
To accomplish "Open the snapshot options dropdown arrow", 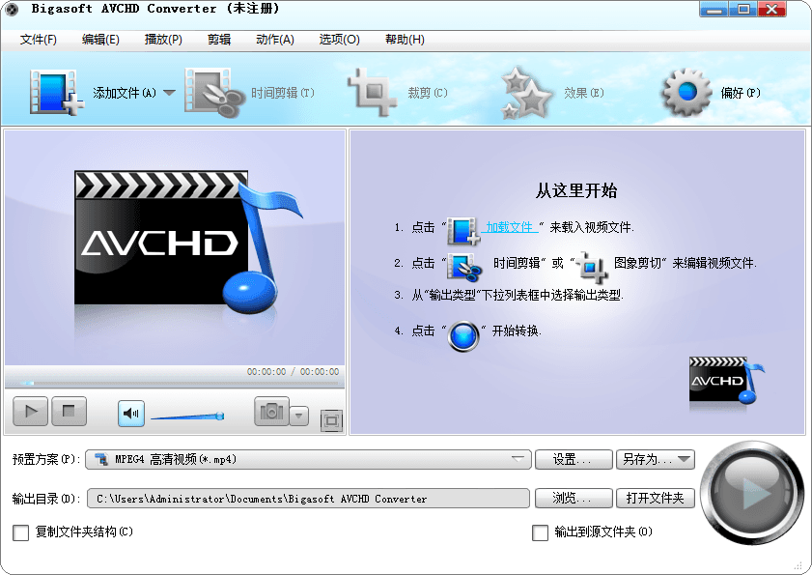I will point(299,417).
